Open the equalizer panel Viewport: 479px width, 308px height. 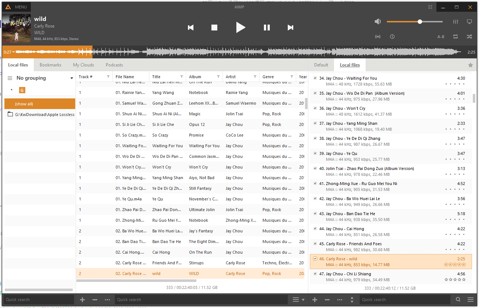[456, 22]
